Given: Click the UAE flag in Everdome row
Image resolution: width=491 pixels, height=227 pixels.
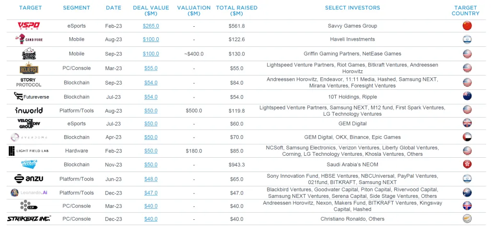Looking at the screenshot, I should (467, 137).
